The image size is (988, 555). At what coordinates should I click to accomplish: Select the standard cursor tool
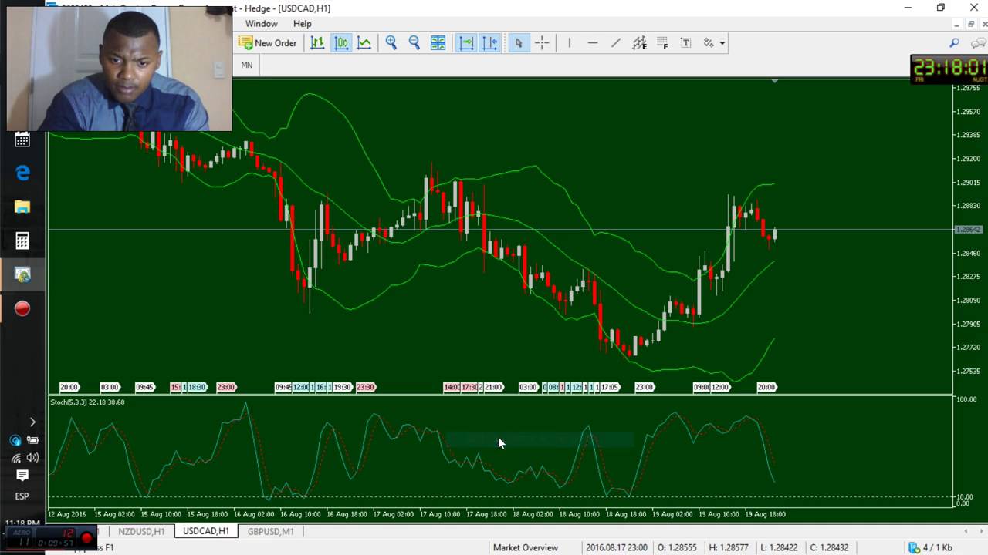tap(519, 43)
